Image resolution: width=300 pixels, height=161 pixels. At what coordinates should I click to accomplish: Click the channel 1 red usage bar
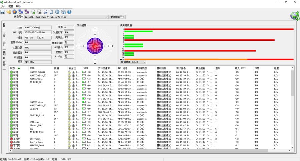pos(209,29)
